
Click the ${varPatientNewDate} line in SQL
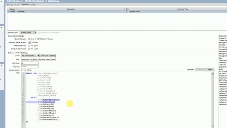48,119
